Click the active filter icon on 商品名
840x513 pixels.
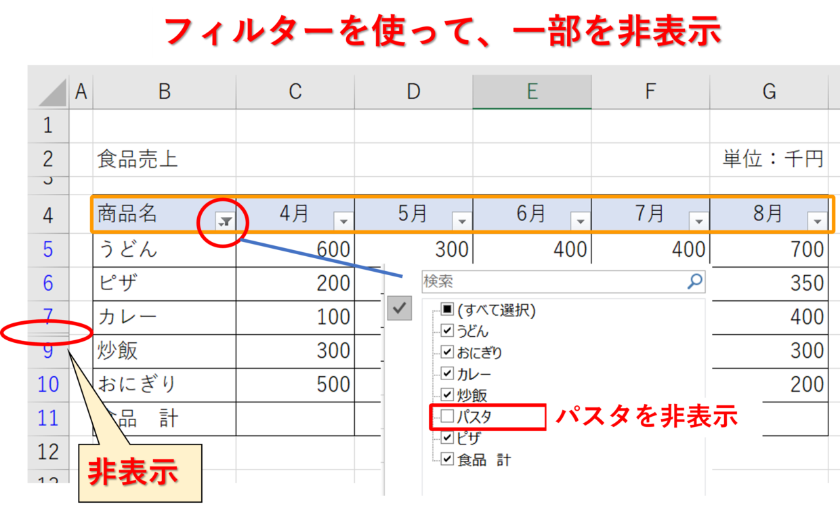[x=226, y=221]
